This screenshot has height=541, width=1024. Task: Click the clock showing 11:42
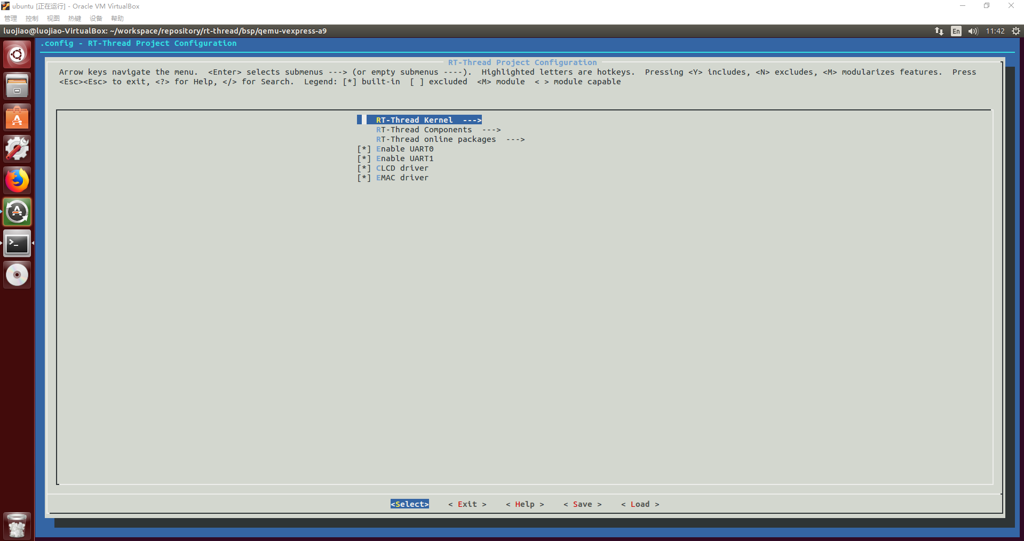click(995, 31)
